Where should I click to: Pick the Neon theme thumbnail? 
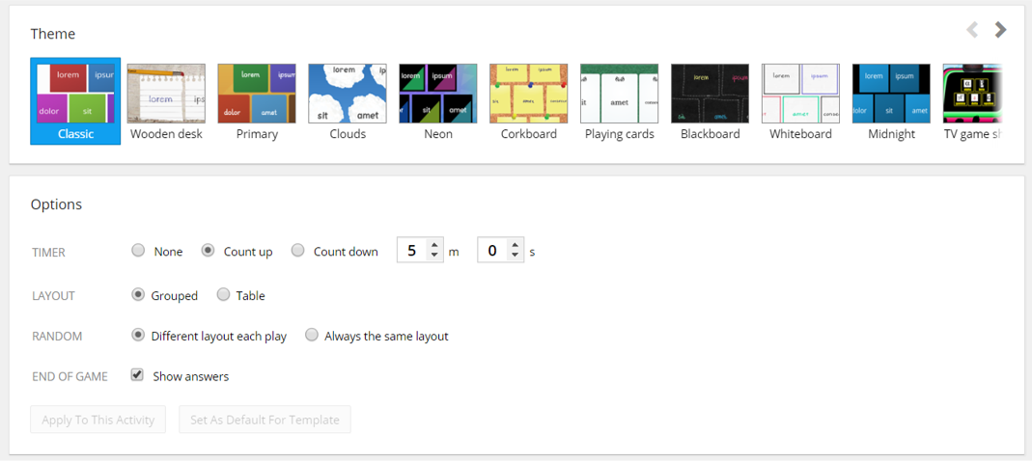[438, 95]
